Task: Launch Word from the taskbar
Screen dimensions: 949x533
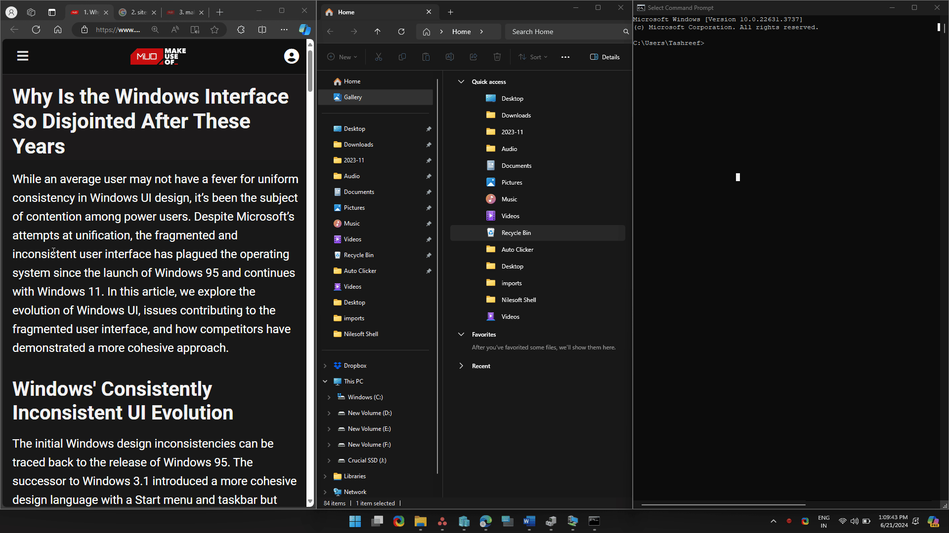Action: click(529, 521)
